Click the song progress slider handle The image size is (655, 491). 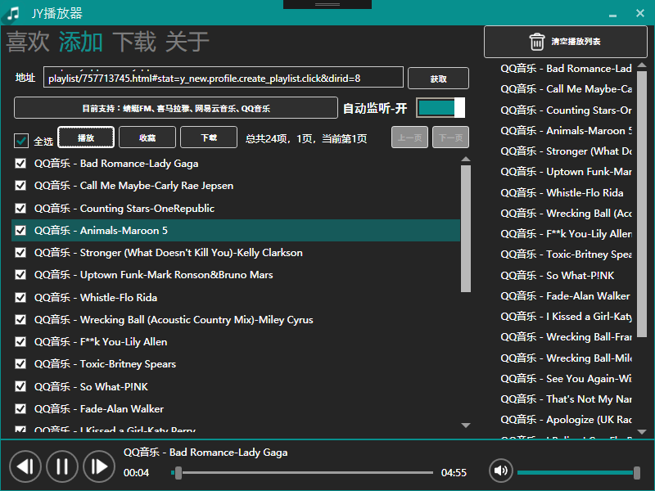click(x=178, y=473)
